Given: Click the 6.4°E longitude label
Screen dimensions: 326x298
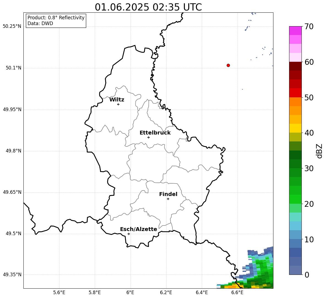Looking at the screenshot, I should pos(202,292).
